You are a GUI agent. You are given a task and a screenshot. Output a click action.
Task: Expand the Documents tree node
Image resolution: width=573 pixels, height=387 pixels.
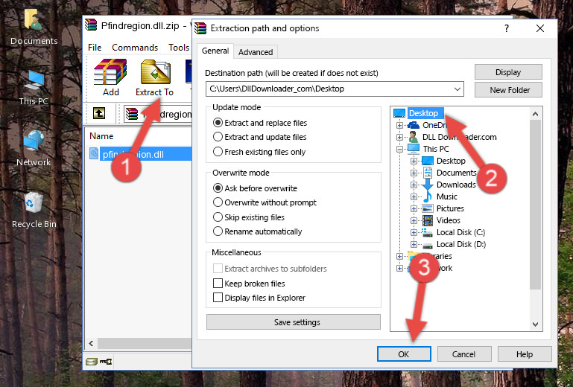[x=414, y=173]
